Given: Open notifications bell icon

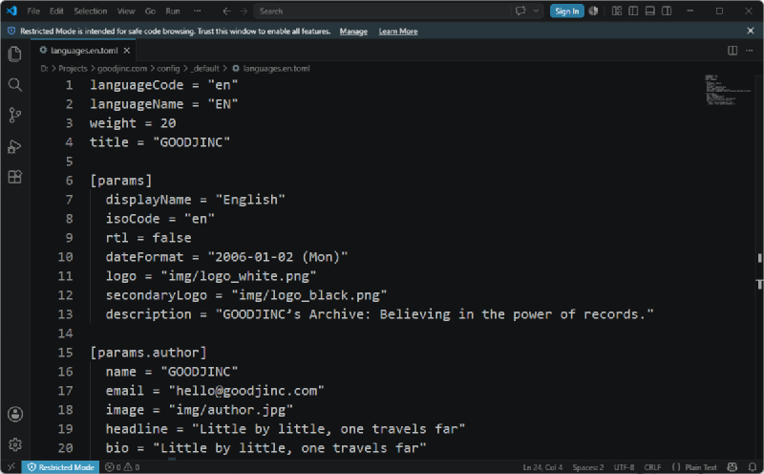Looking at the screenshot, I should [x=753, y=466].
